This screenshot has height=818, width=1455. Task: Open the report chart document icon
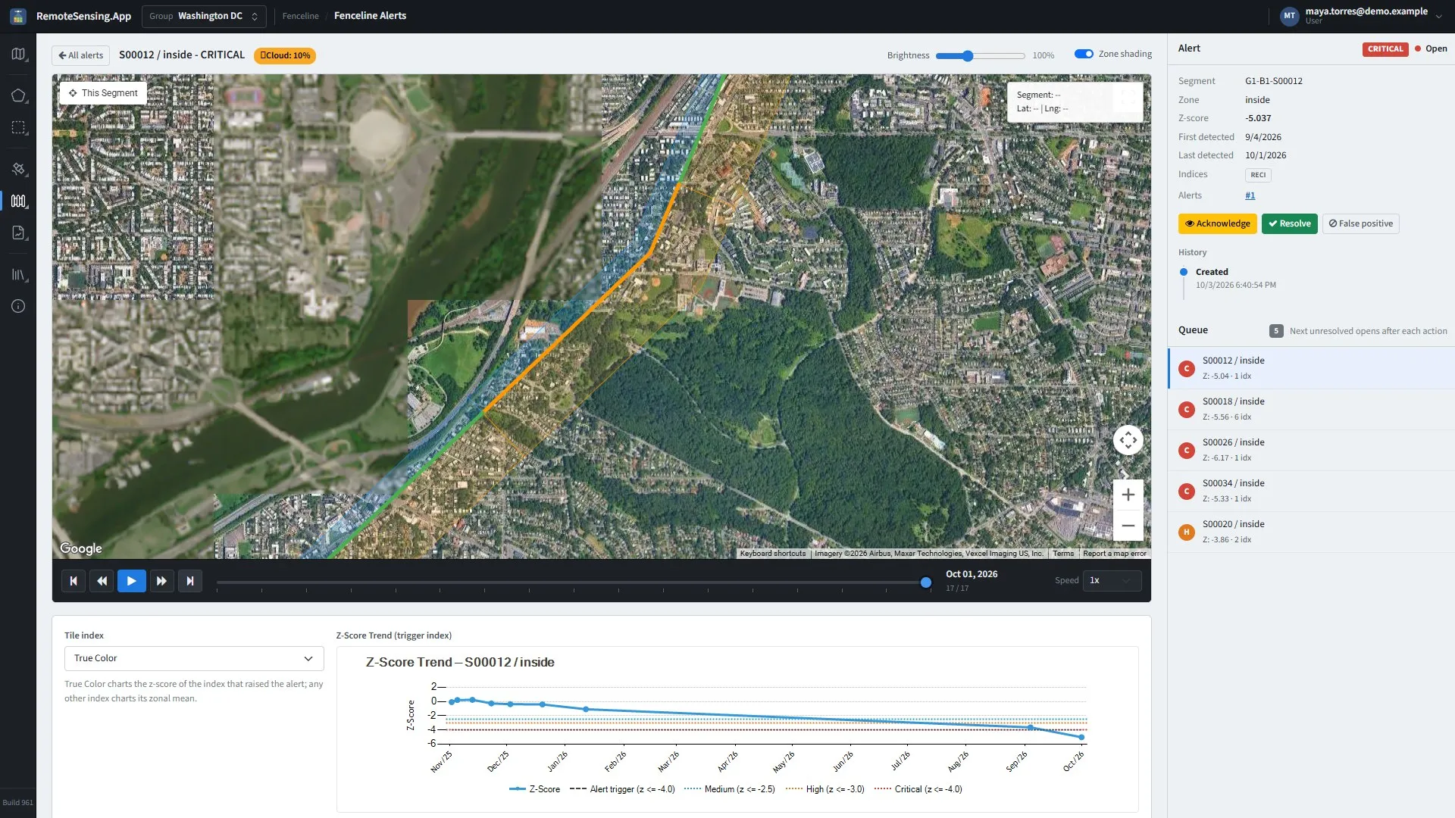(x=18, y=233)
